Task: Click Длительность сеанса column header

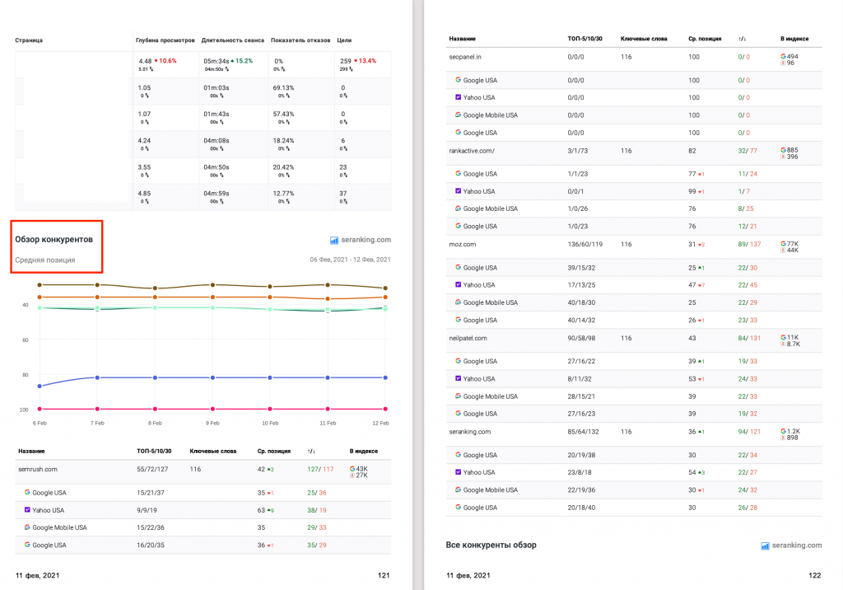Action: coord(233,40)
